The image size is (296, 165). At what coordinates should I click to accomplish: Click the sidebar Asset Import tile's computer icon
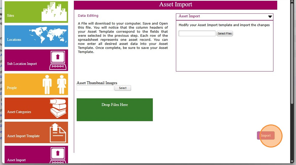[x=58, y=155]
